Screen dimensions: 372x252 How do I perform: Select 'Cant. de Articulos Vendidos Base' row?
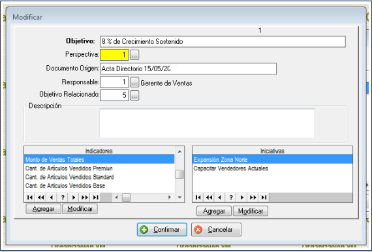99,185
